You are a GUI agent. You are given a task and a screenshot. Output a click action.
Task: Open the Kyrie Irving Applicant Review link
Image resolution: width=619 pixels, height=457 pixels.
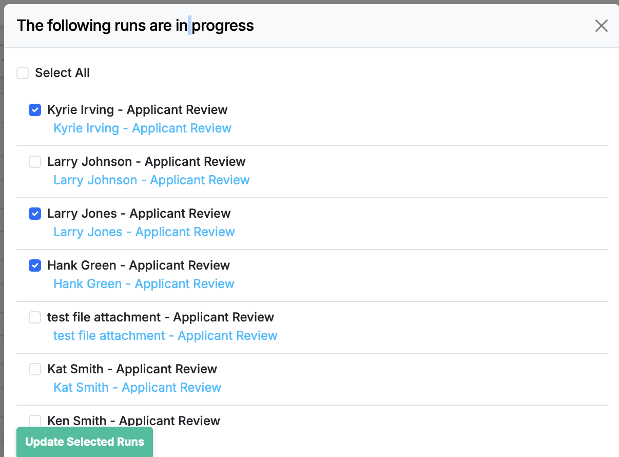point(142,128)
